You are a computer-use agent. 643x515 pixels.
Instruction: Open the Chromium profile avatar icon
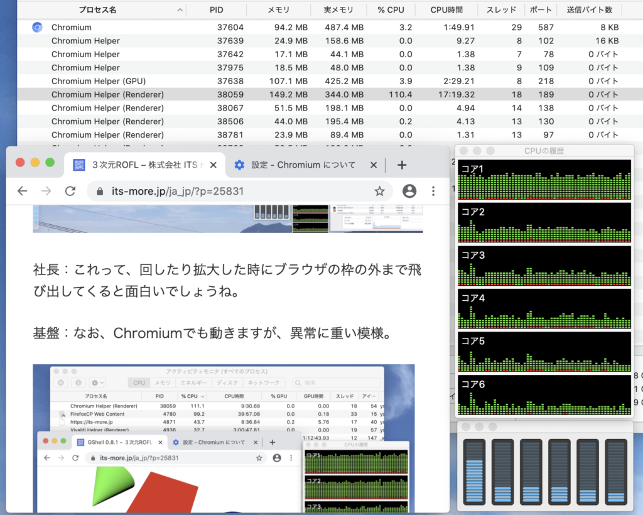pyautogui.click(x=409, y=192)
